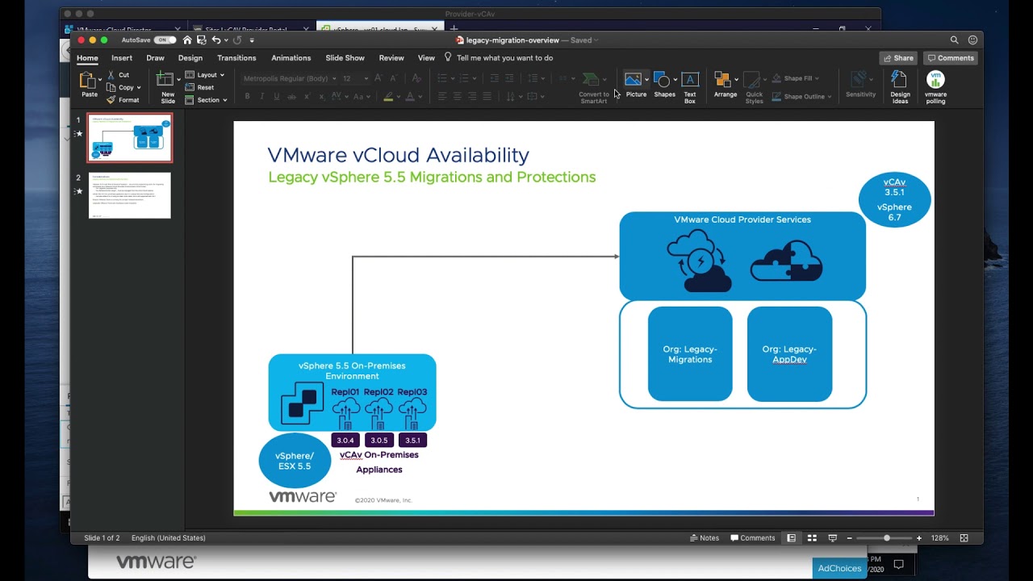This screenshot has height=581, width=1033.
Task: Open the Shapes gallery dropdown arrow
Action: 675,79
